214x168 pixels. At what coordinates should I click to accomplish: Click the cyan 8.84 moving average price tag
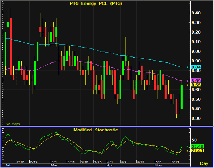pos(196,67)
